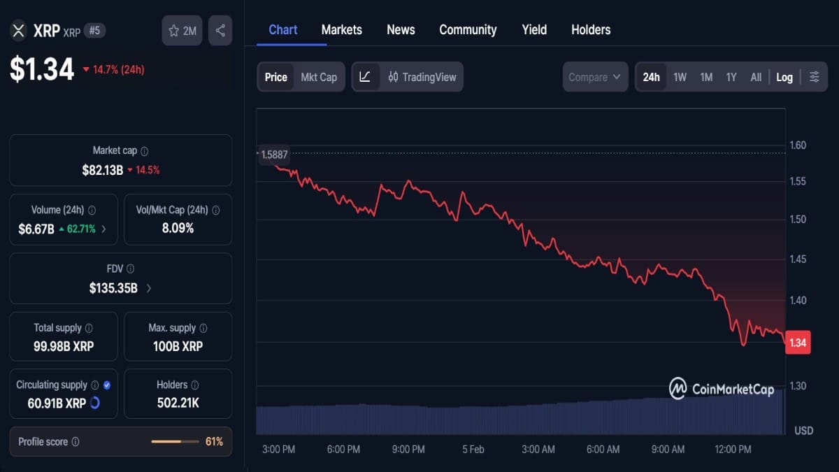Select the All time range
The image size is (839, 472).
[x=756, y=77]
